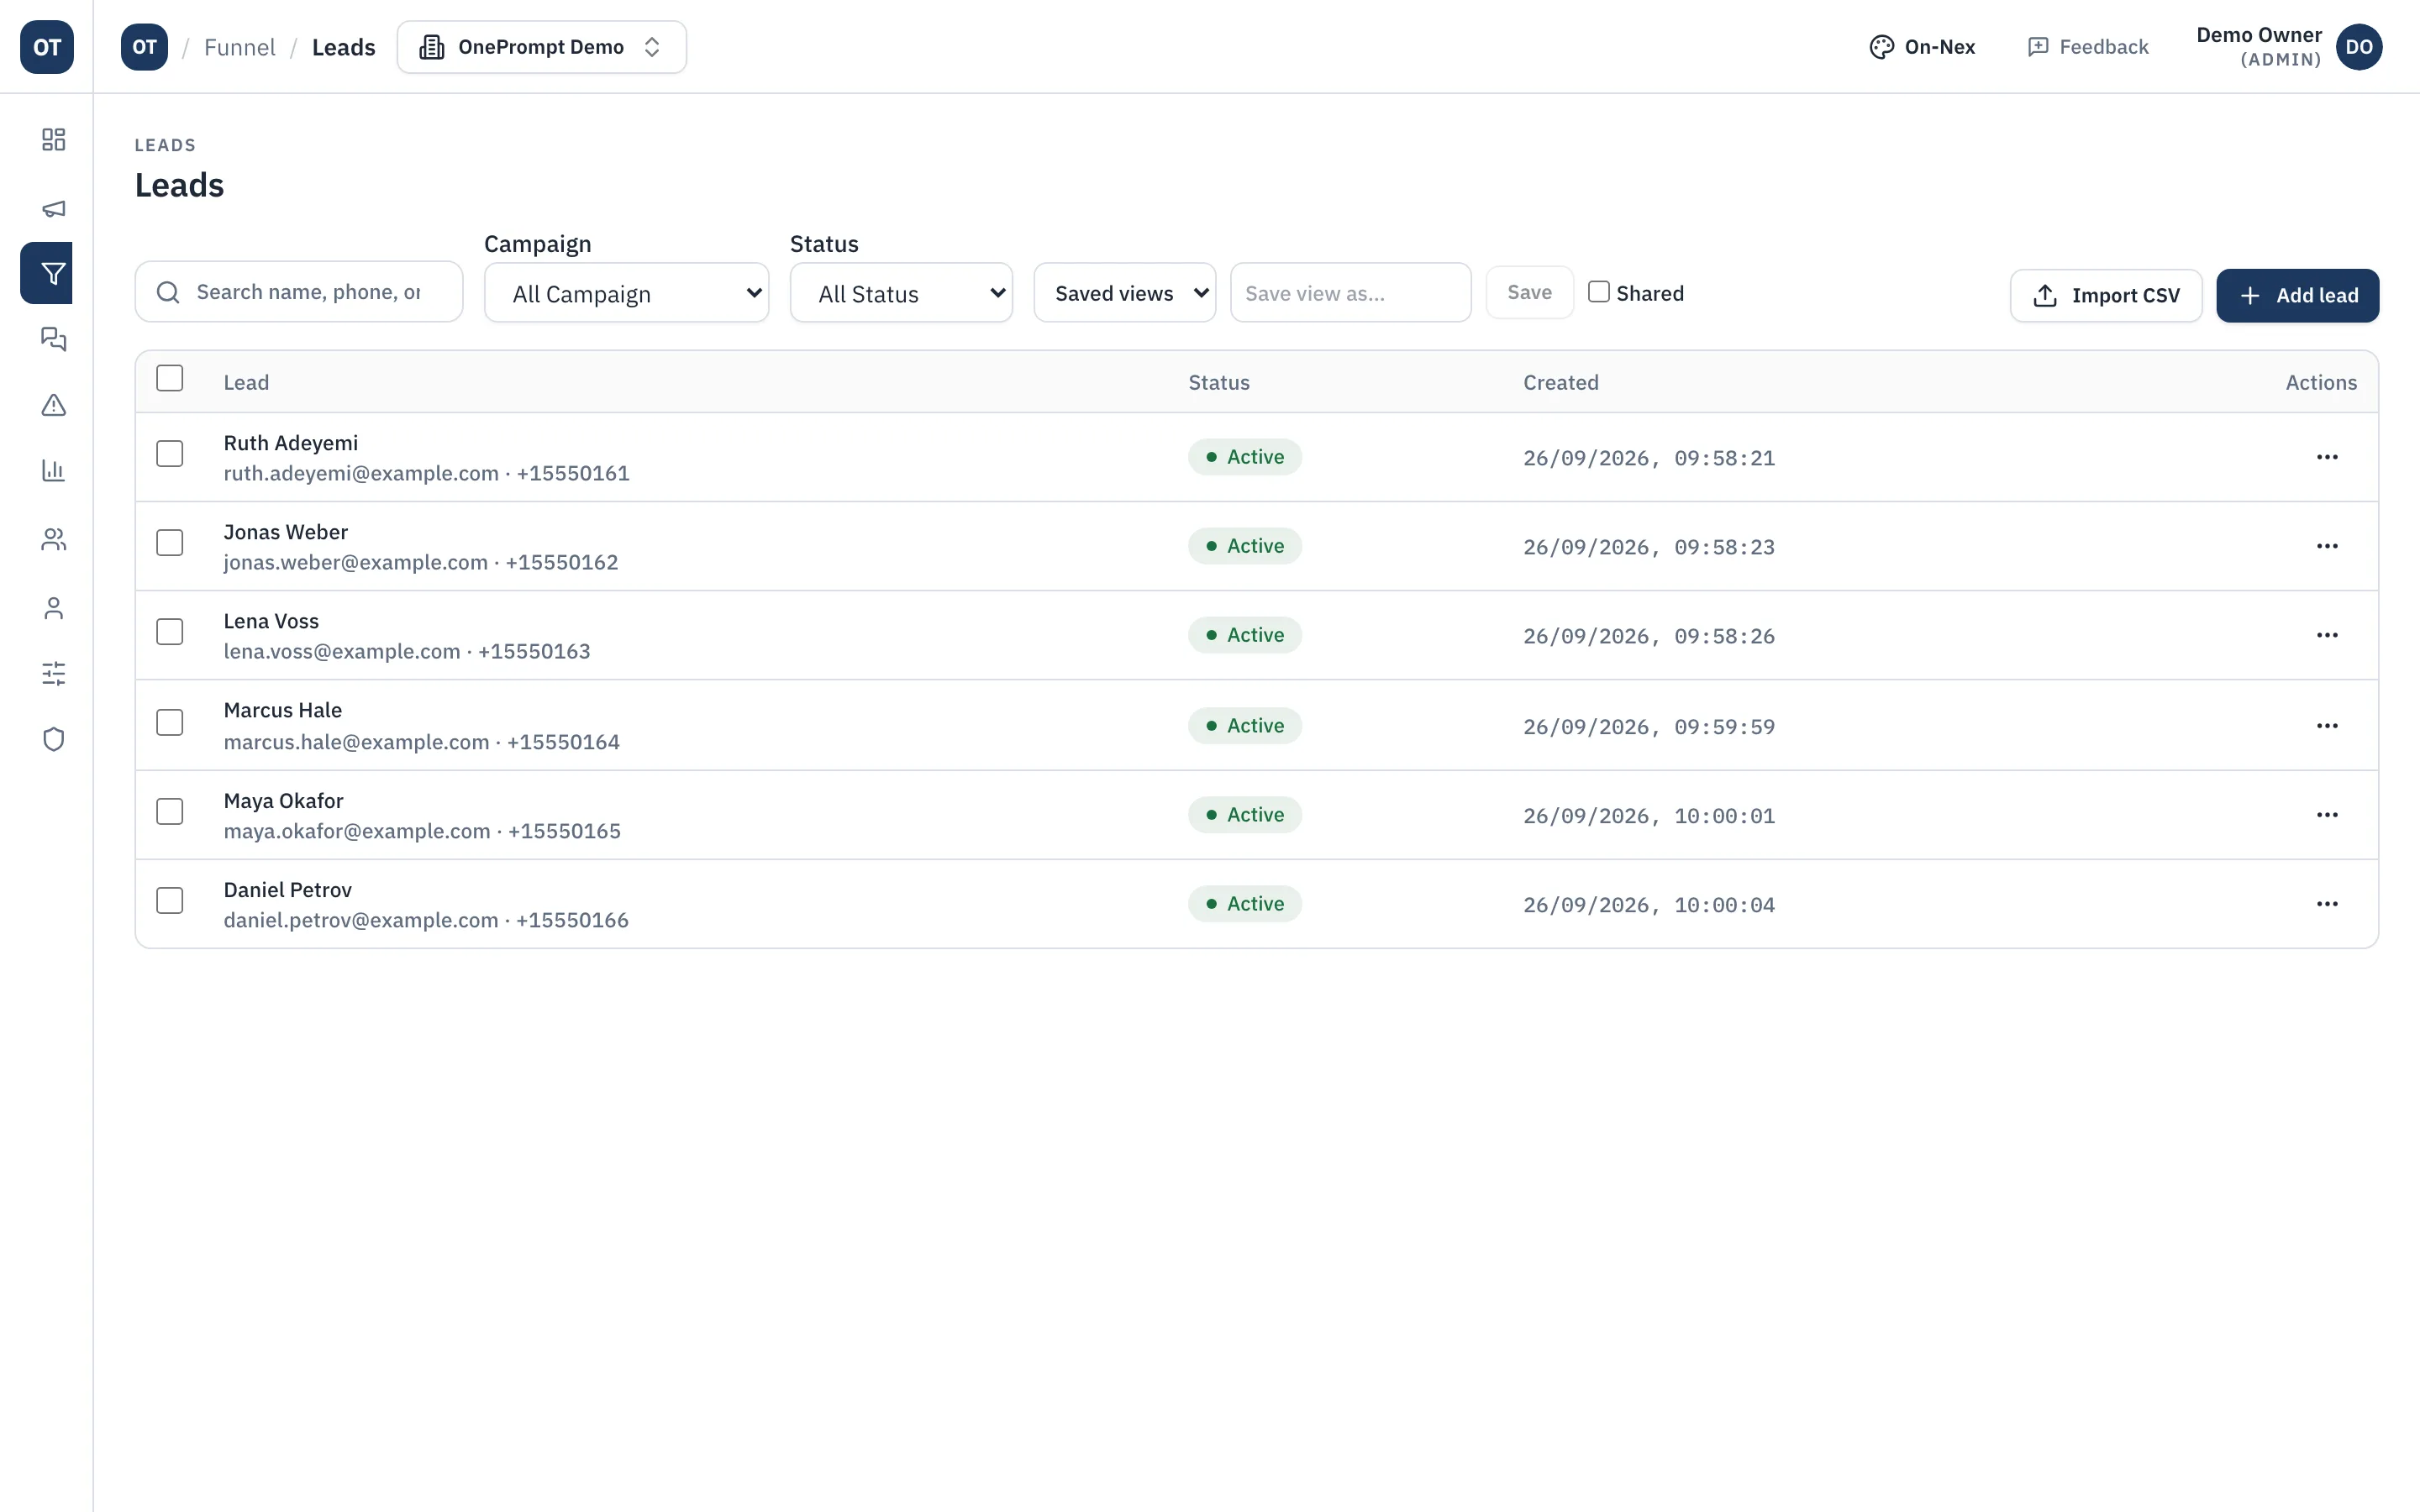Open the analytics bar chart icon
Viewport: 2420px width, 1512px height.
(x=54, y=470)
